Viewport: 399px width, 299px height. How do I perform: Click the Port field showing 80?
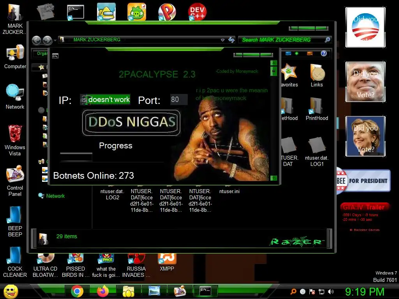point(179,99)
